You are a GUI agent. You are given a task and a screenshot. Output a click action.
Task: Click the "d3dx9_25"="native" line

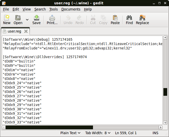pos(22,87)
